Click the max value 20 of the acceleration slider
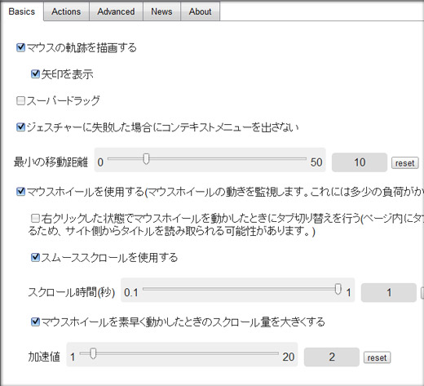This screenshot has width=424, height=386. pyautogui.click(x=289, y=357)
